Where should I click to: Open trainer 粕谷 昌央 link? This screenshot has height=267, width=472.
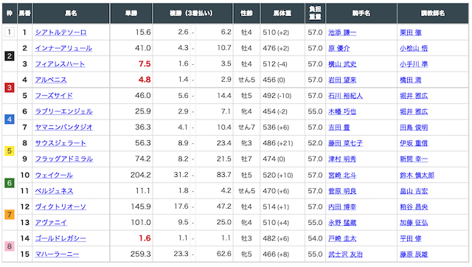(x=414, y=207)
